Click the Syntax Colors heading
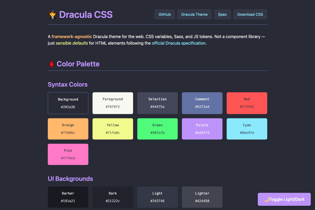The width and height of the screenshot is (315, 210). click(x=68, y=85)
